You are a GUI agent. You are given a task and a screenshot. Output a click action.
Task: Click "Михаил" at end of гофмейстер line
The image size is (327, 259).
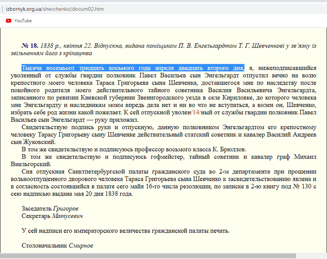[306, 157]
